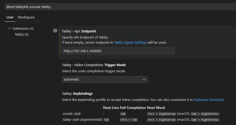
Task: Click the Ctrl + Tab key badge
Action: tap(129, 120)
